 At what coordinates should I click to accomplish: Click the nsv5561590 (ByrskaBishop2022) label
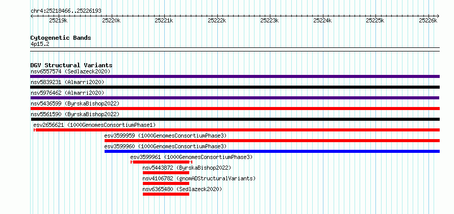coord(75,114)
